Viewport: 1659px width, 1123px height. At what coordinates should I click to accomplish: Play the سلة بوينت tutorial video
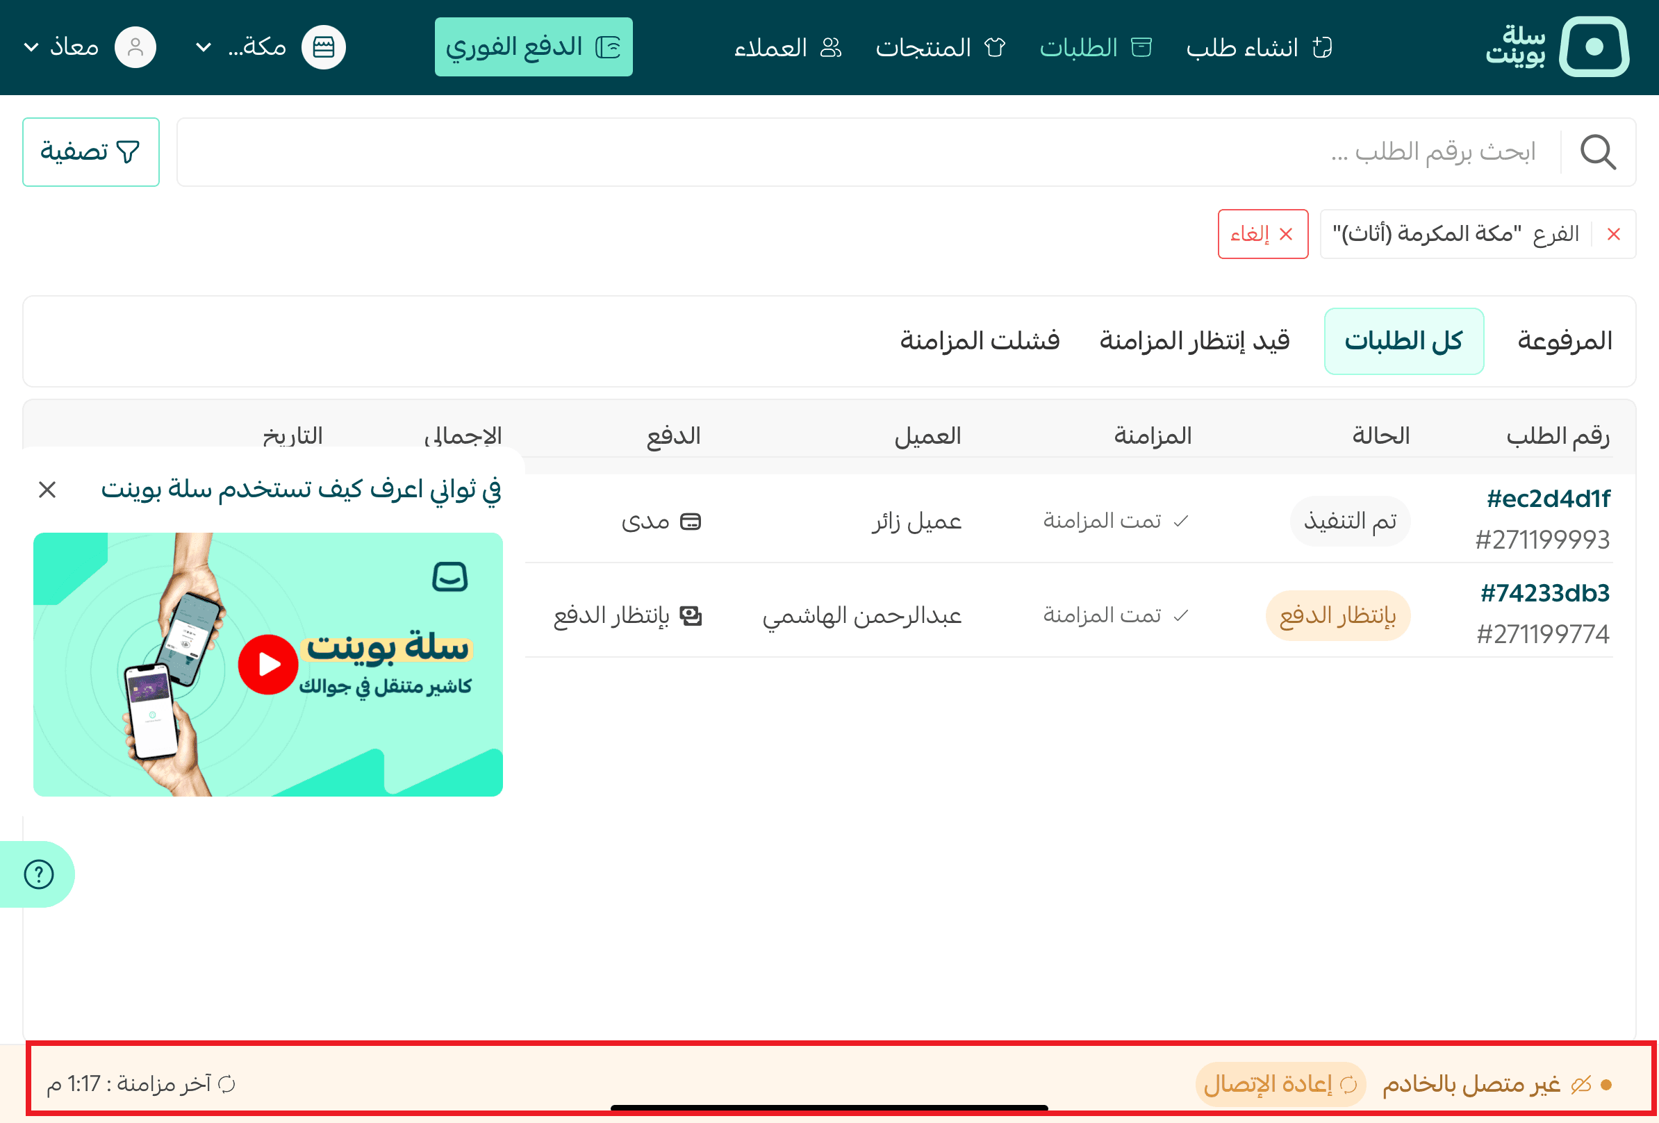point(267,664)
